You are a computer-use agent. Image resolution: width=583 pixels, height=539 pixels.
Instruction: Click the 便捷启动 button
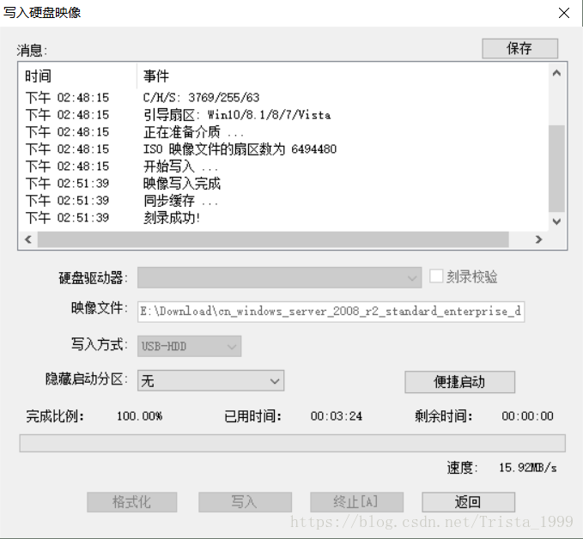point(459,382)
